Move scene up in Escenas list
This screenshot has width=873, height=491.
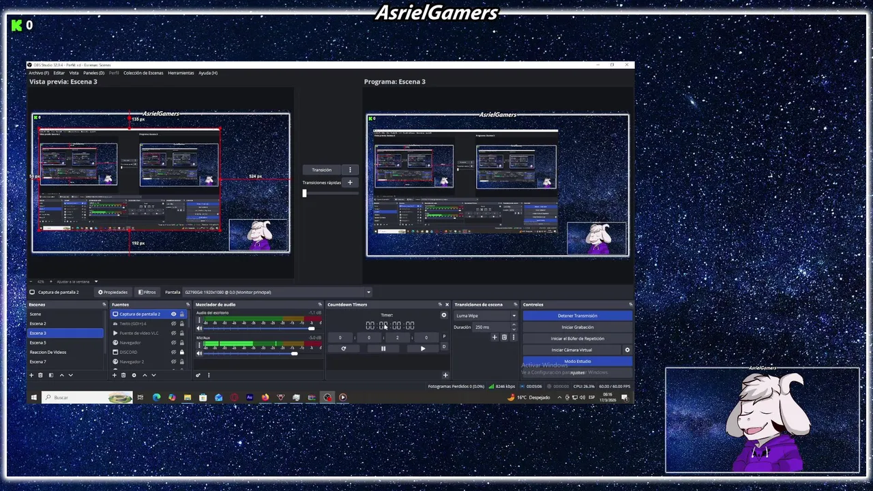(61, 375)
